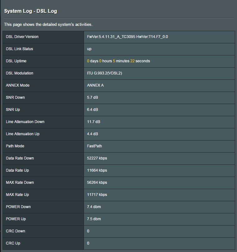Viewport: 237px width, 252px height.
Task: Select the '5.7 dB' SNR value
Action: pyautogui.click(x=93, y=97)
